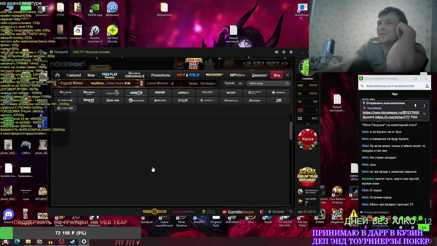This screenshot has height=246, width=437.
Task: Open the donatepay.ru link in chat
Action: pos(391,112)
